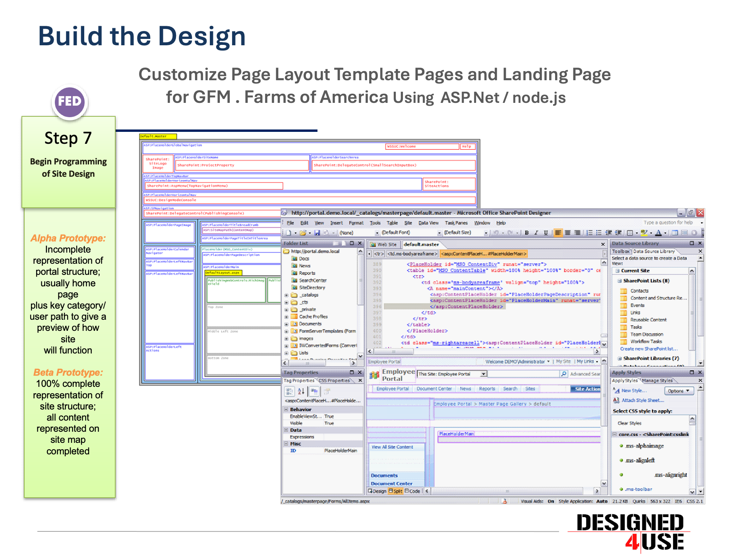Click the Site Actions button in design view
Screen dimensions: 747x560
tap(586, 389)
